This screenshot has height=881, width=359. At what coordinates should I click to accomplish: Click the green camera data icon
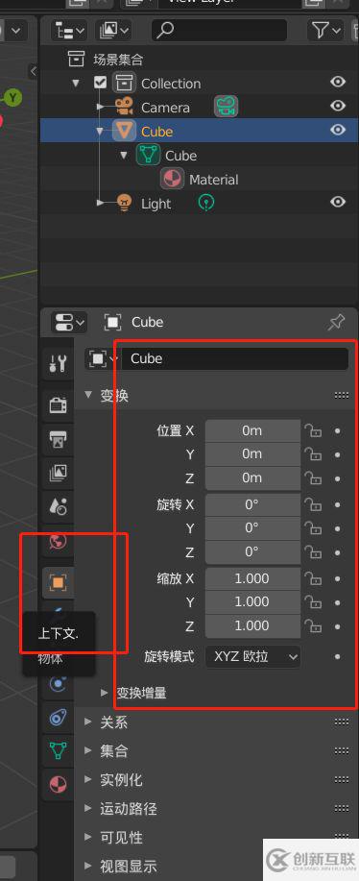tap(227, 107)
